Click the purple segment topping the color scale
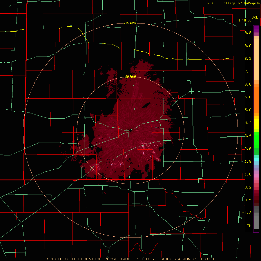The height and width of the screenshot is (261, 261). [x=256, y=29]
